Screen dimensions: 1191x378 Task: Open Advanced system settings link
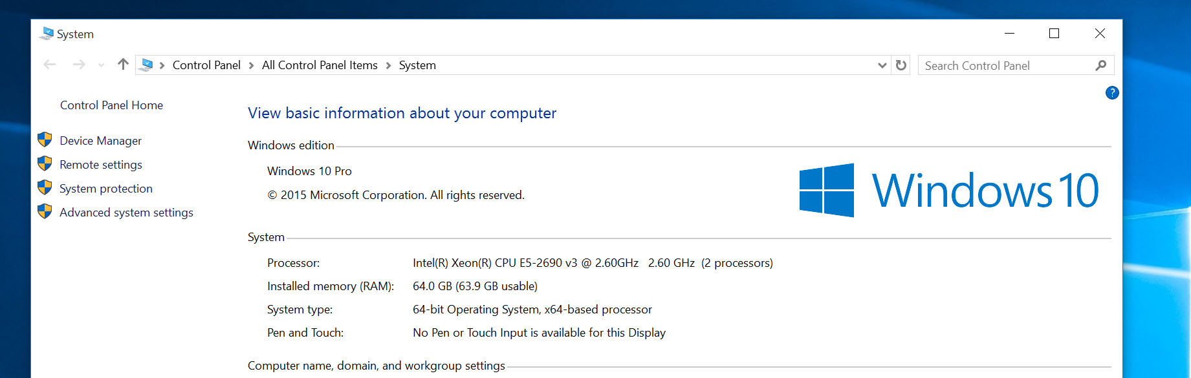tap(126, 213)
